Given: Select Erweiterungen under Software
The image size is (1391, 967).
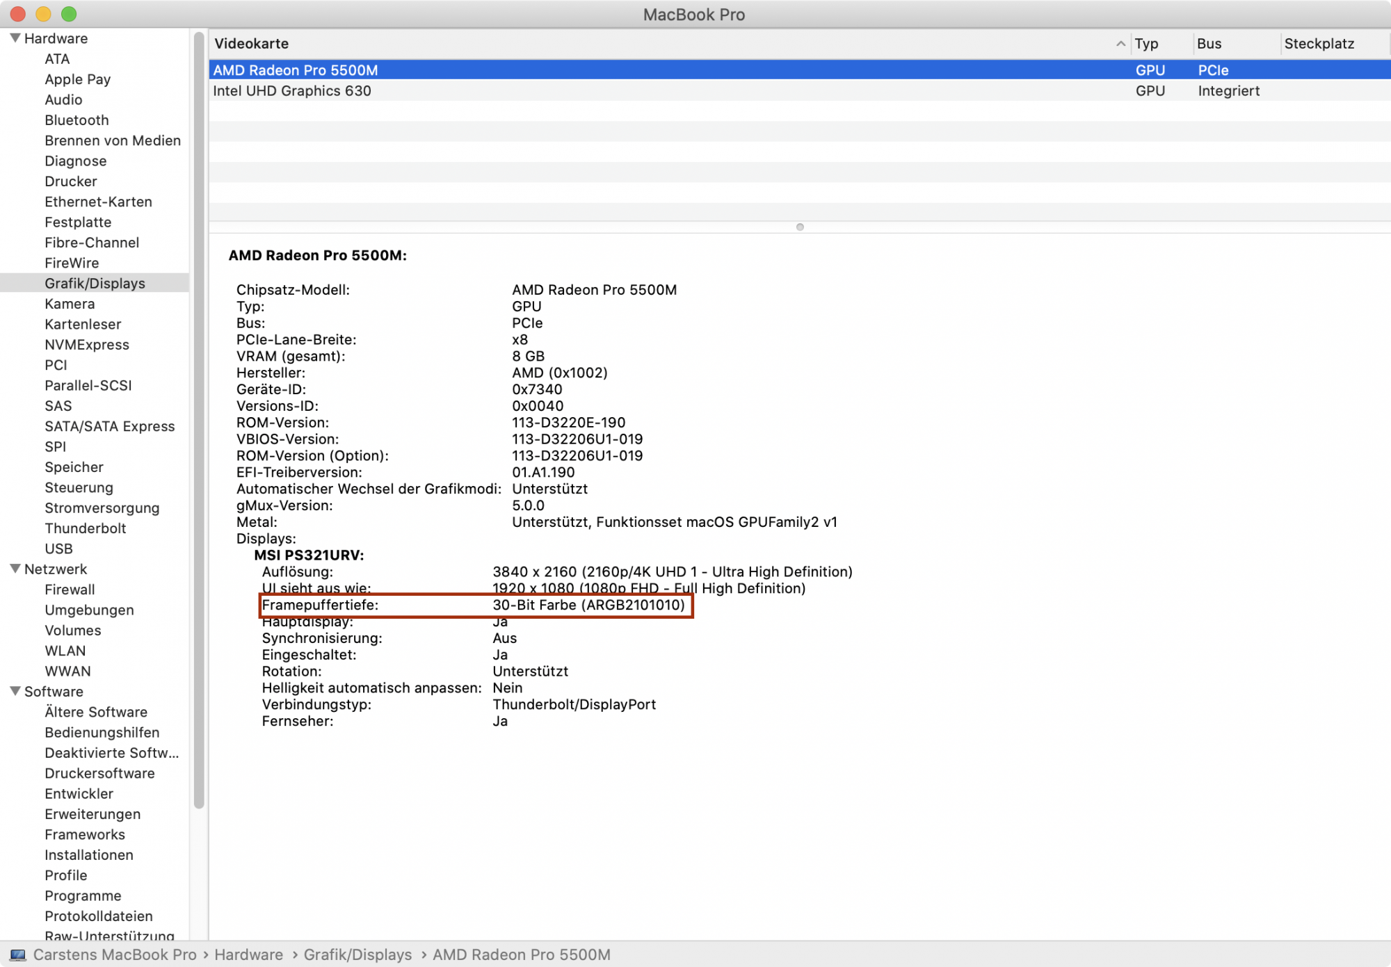Looking at the screenshot, I should (93, 814).
